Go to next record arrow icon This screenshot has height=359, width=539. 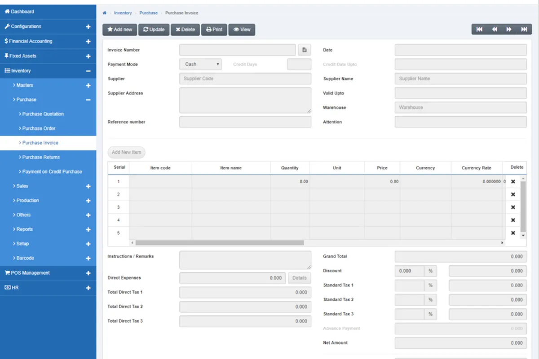coord(509,29)
